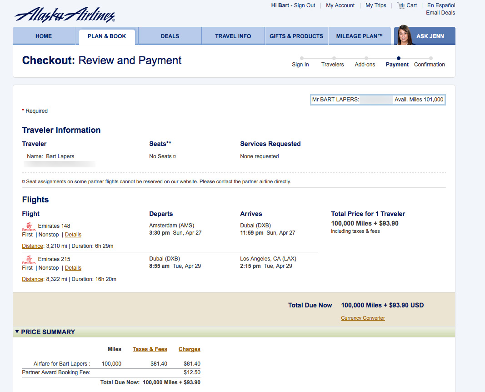
Task: Click the Alaska Airlines logo
Action: coord(65,15)
